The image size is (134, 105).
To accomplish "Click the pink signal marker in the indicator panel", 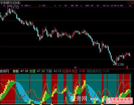I will [116, 96].
